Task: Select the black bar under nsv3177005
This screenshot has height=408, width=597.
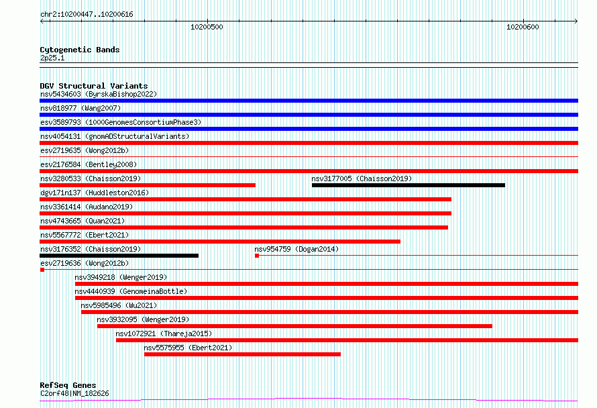Action: click(x=409, y=185)
